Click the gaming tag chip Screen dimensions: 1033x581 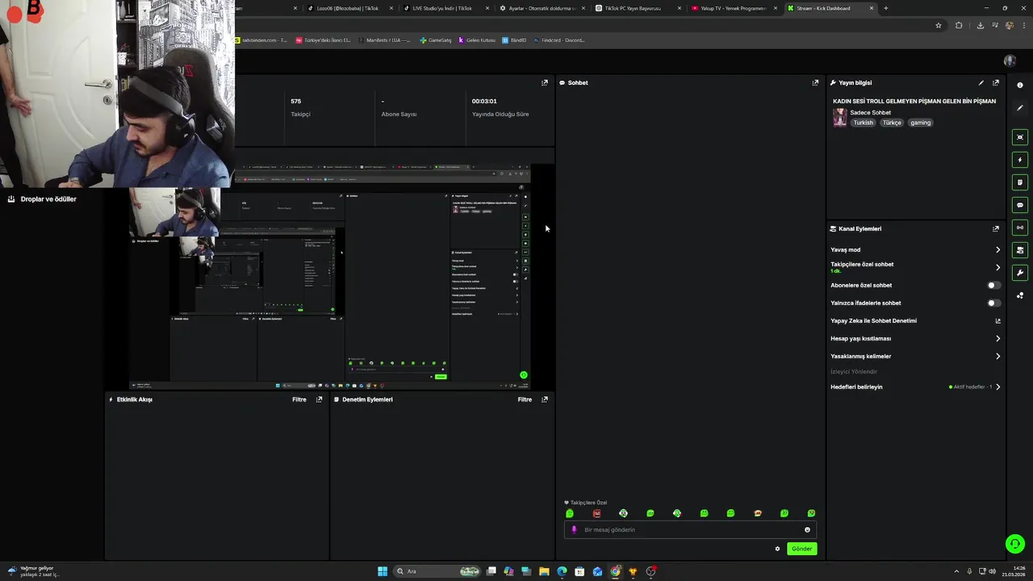coord(921,123)
